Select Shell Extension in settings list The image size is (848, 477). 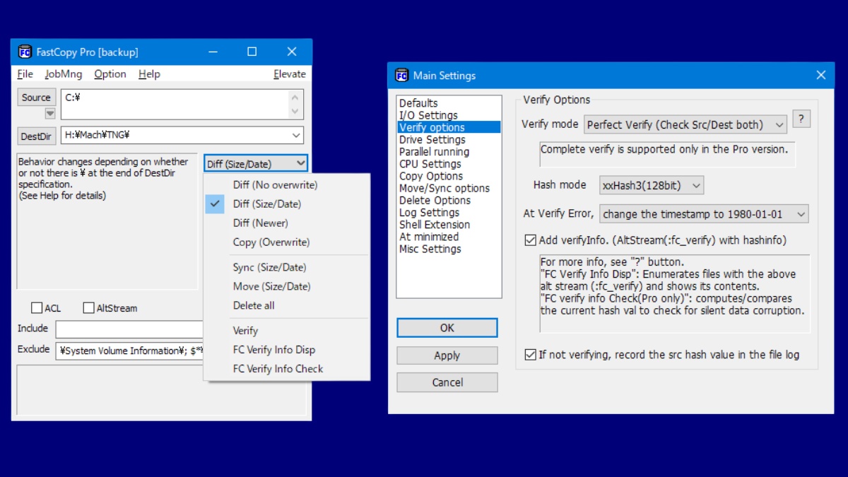tap(449, 225)
